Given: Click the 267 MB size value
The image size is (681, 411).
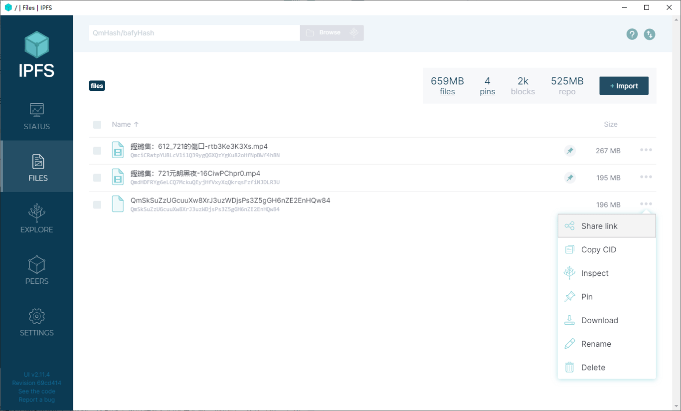Looking at the screenshot, I should [608, 151].
